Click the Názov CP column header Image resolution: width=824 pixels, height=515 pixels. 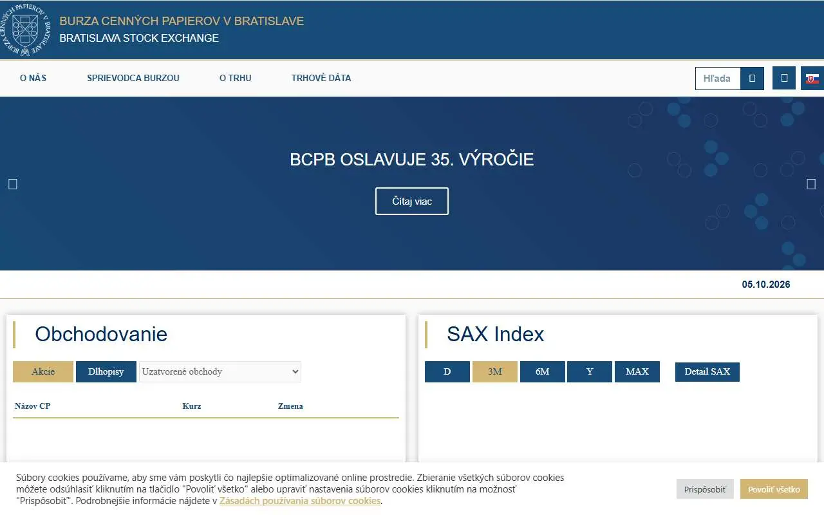[32, 406]
